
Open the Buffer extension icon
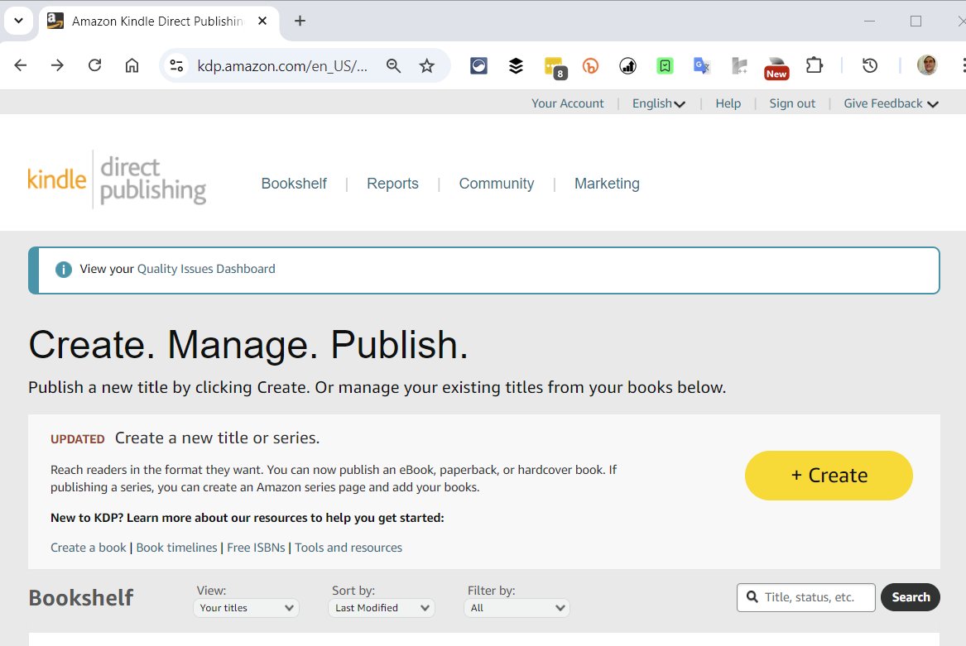516,65
